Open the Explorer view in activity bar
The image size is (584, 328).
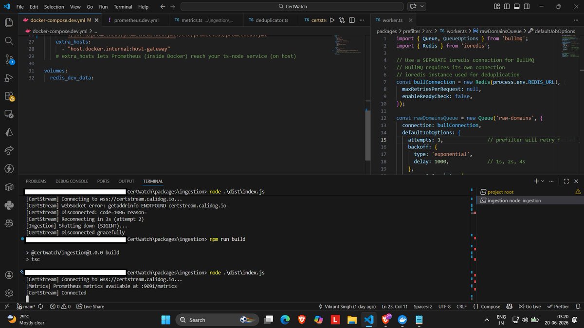click(x=9, y=22)
